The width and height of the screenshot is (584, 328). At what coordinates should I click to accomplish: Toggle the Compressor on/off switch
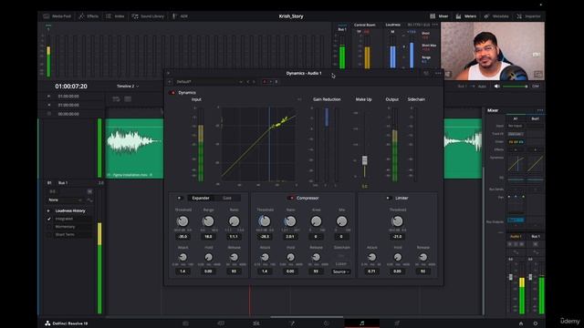click(x=290, y=199)
